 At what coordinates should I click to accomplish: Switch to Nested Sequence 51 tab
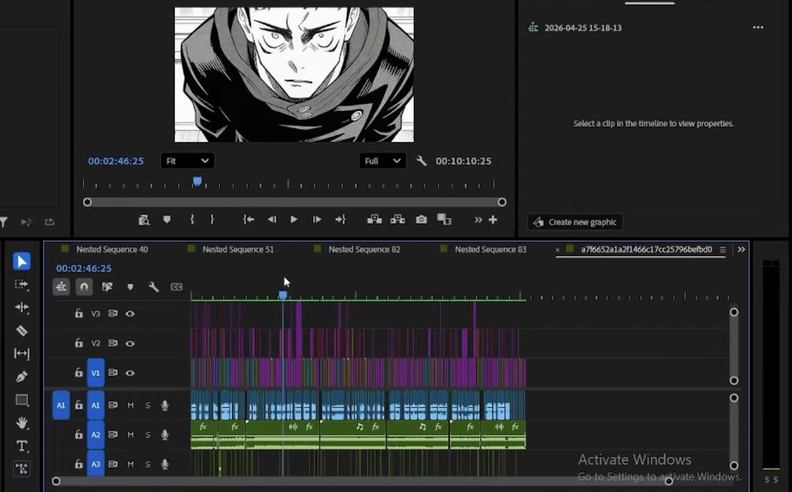(x=238, y=249)
